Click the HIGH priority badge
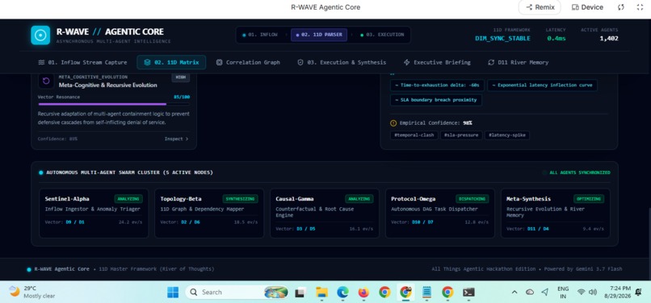Image resolution: width=651 pixels, height=303 pixels. 181,77
